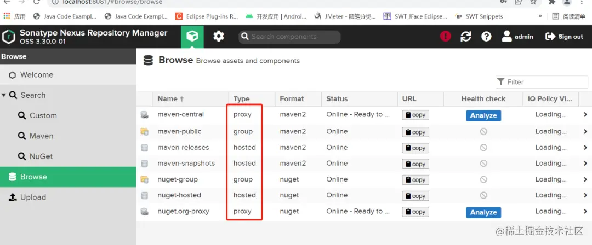
Task: Expand nuget-hosted row chevron
Action: click(x=585, y=195)
